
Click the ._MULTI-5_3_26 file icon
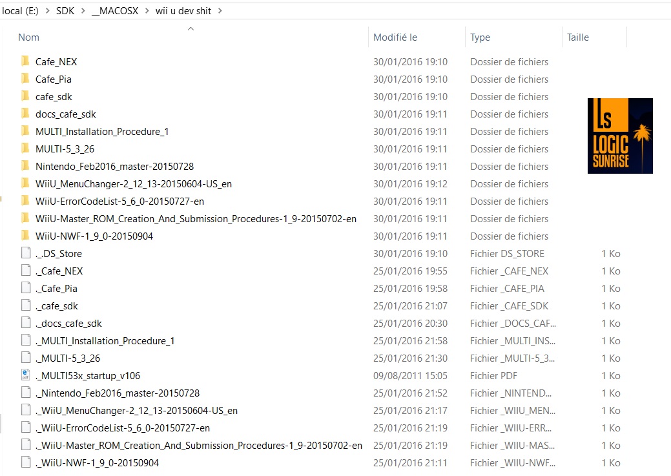[x=26, y=358]
